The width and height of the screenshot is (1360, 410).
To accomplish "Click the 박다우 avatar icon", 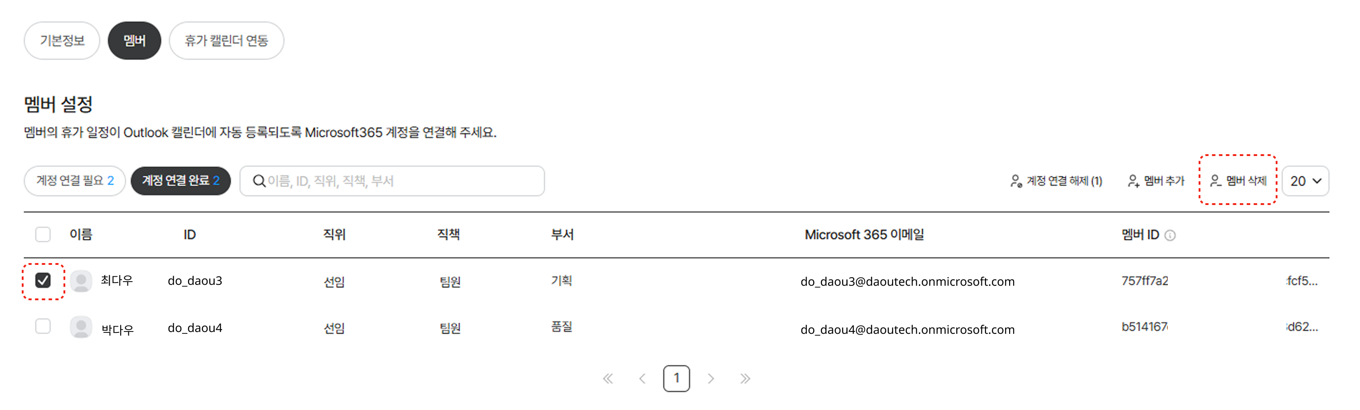I will pos(81,327).
